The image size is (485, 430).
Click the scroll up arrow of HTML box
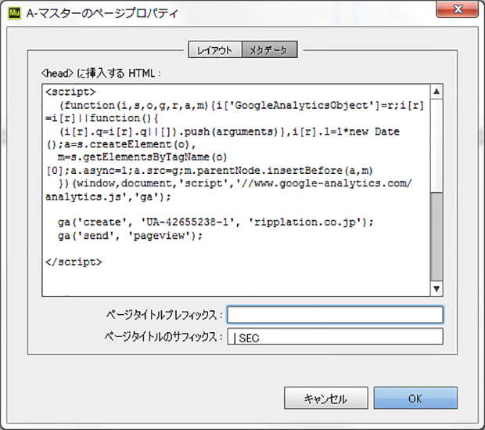point(436,92)
